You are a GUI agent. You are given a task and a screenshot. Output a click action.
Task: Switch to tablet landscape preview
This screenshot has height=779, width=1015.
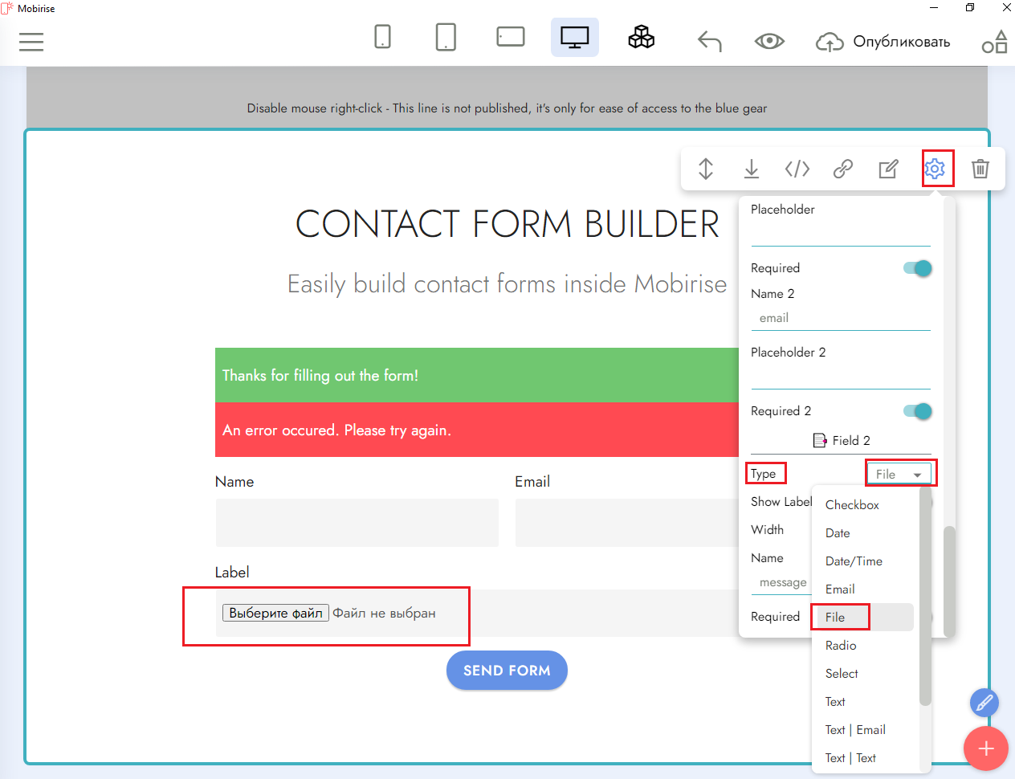pos(511,37)
